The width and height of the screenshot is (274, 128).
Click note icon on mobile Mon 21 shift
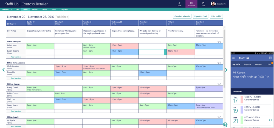click(270, 120)
